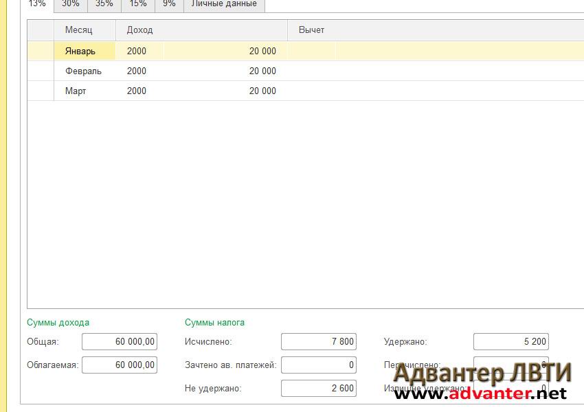The image size is (584, 412).
Task: Click income code 2000 in Январь row
Action: [x=139, y=51]
